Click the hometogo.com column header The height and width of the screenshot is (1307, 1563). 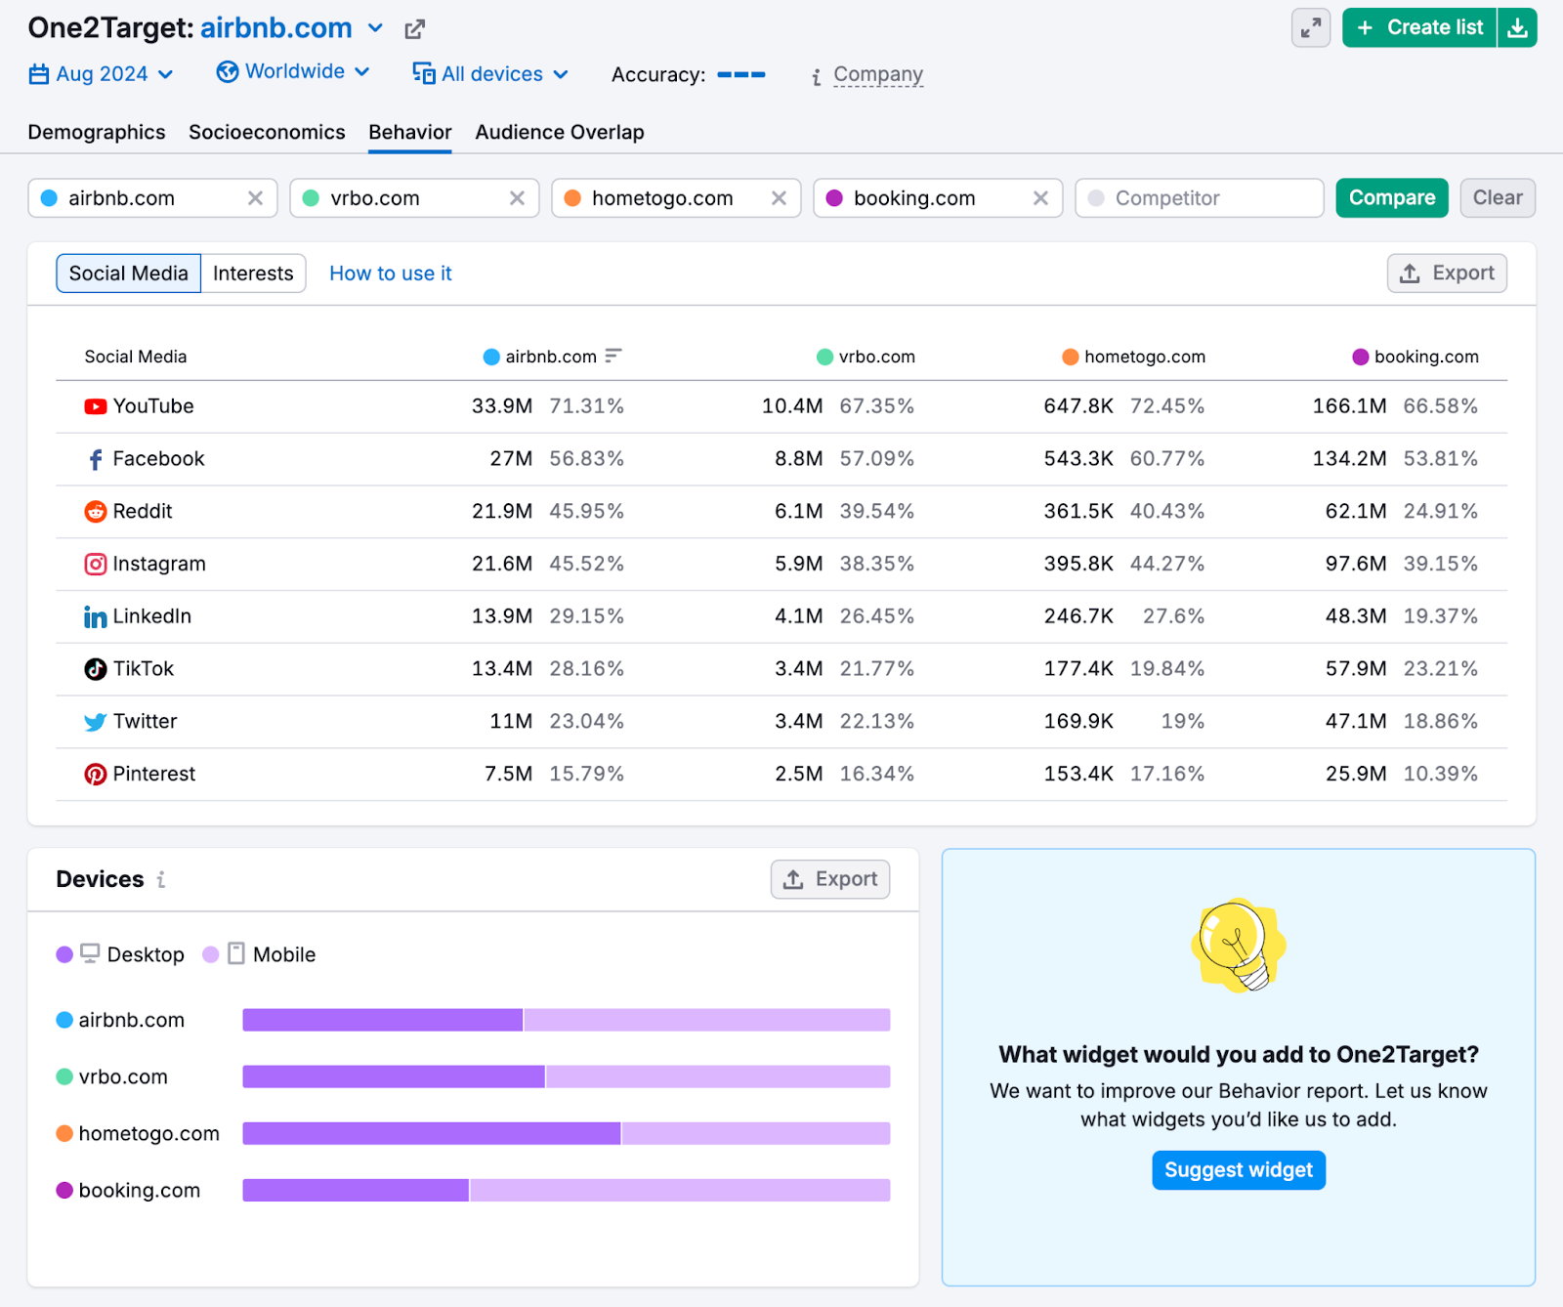pyautogui.click(x=1134, y=357)
